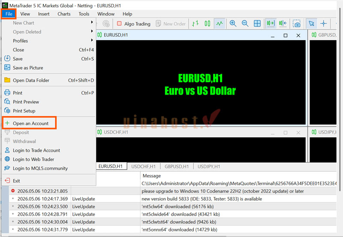
Task: Switch to the GBPUSD,H1 chart tab
Action: 177,166
